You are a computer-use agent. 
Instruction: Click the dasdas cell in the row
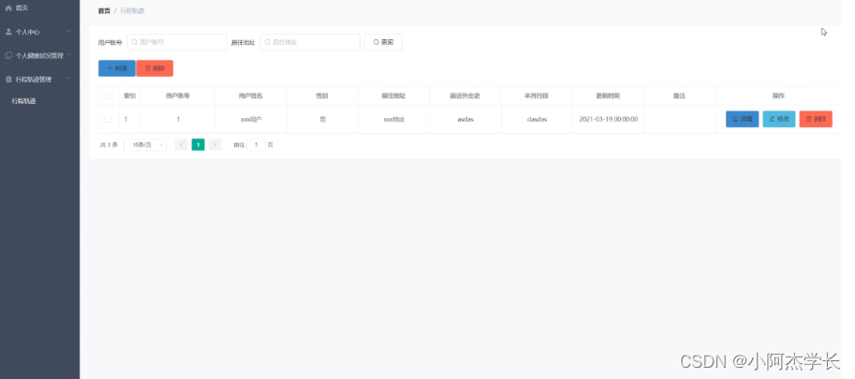(x=537, y=119)
